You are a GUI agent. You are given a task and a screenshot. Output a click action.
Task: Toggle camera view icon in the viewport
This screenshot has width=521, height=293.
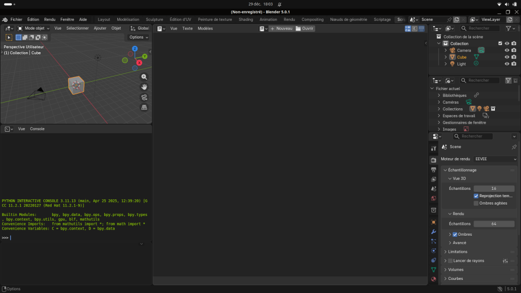point(144,97)
